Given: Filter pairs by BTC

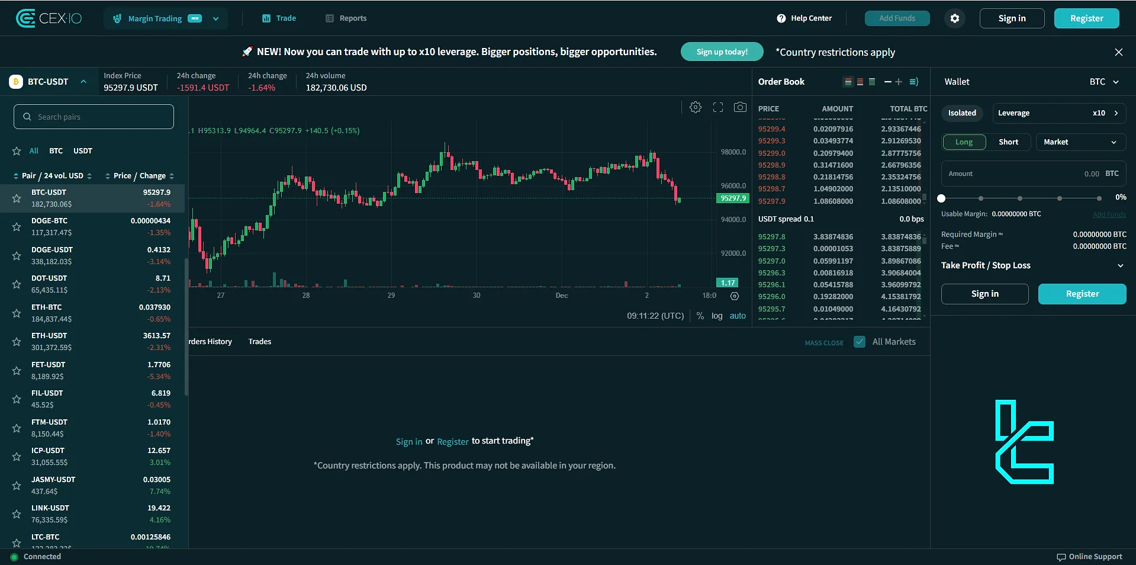Looking at the screenshot, I should click(x=56, y=151).
